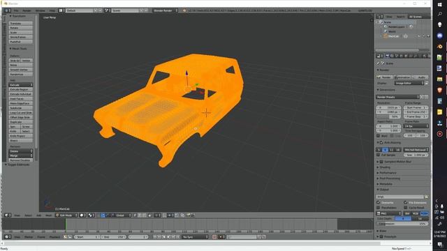Click the Loop Cut and Slide button
The width and height of the screenshot is (447, 251).
click(x=20, y=112)
